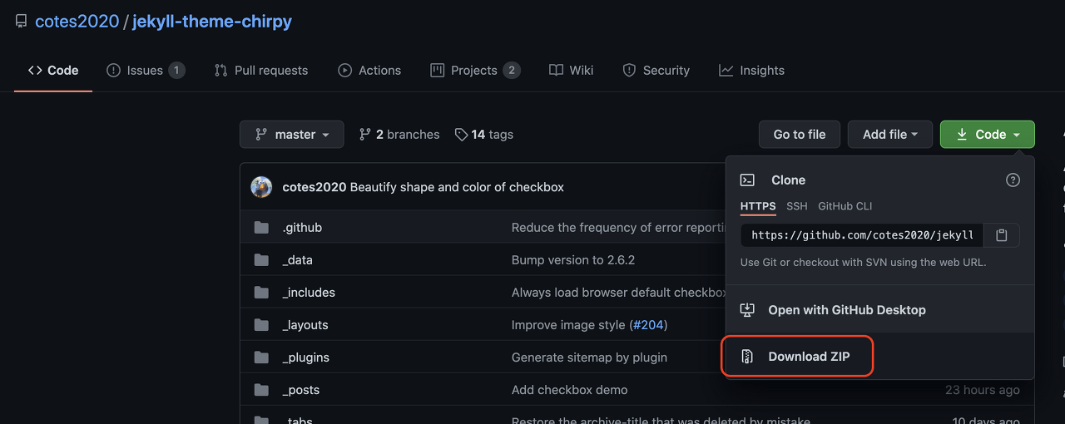This screenshot has height=424, width=1065.
Task: Click the Go to file button
Action: [800, 135]
